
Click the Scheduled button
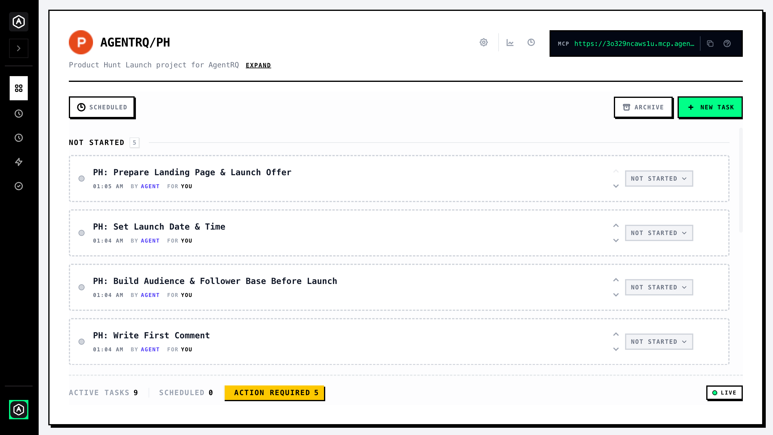point(102,107)
